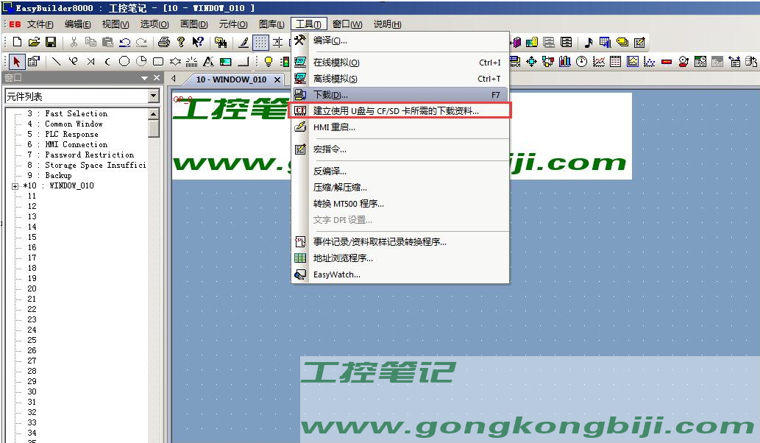Add an XY Plot scatter-dots object
The width and height of the screenshot is (760, 443).
(650, 62)
